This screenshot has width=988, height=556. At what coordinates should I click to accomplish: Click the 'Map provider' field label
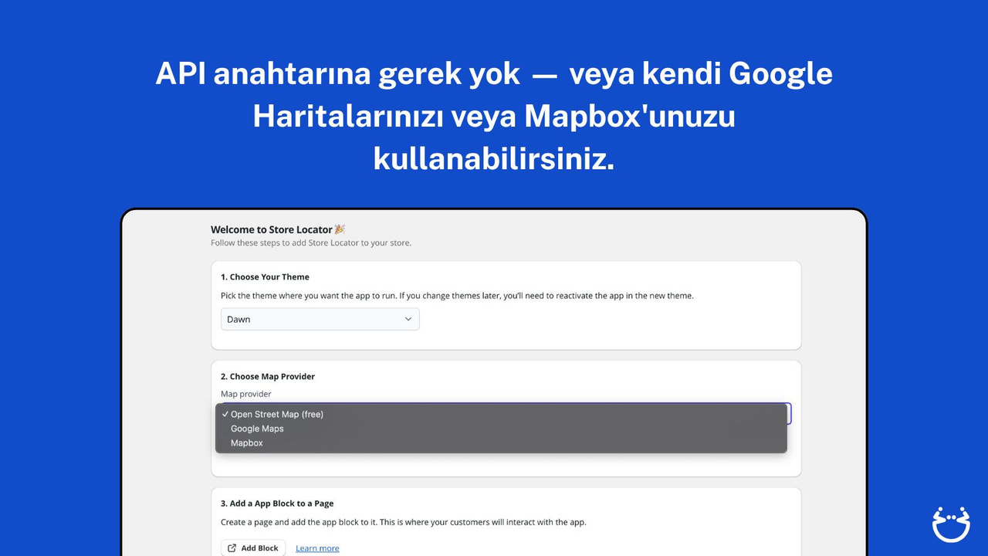click(x=246, y=394)
